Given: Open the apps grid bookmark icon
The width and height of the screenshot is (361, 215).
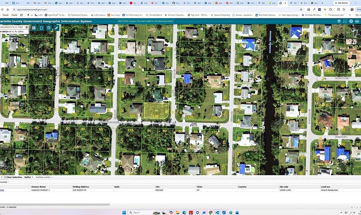Looking at the screenshot, I should (x=21, y=15).
